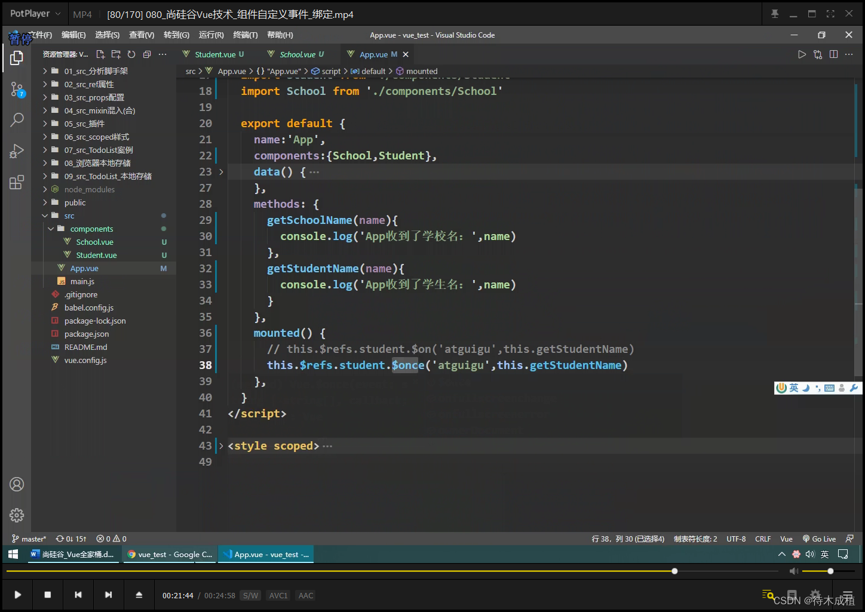Image resolution: width=865 pixels, height=612 pixels.
Task: Click New Folder icon in explorer header
Action: coord(116,54)
